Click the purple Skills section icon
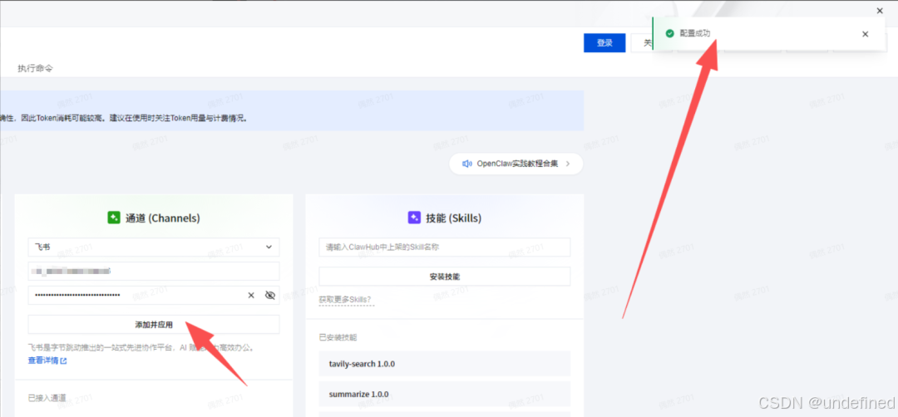The height and width of the screenshot is (417, 898). tap(414, 218)
